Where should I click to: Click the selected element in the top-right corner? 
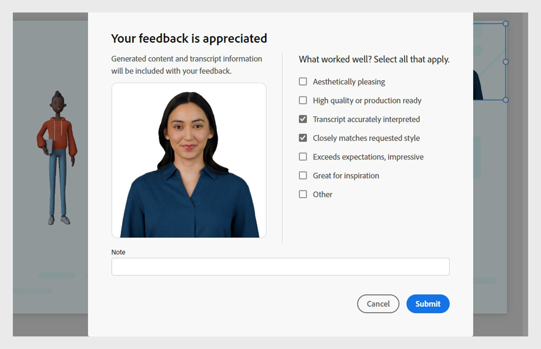click(490, 61)
